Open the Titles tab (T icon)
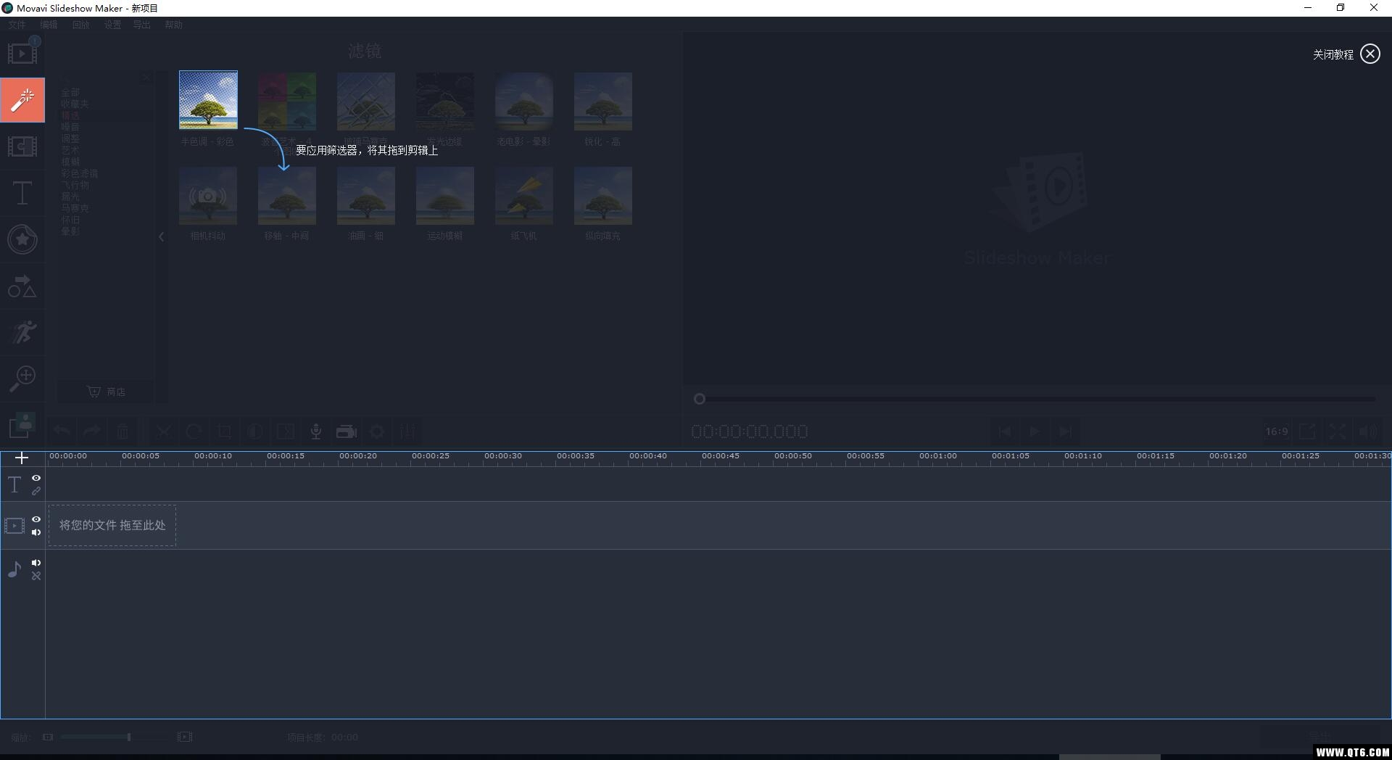Viewport: 1392px width, 760px height. (22, 193)
